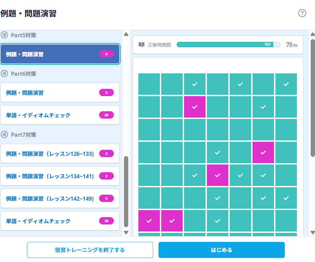Screen dimensions: 315x262
Task: Open Part5 例題・問題演習 selected item
Action: (x=50, y=54)
